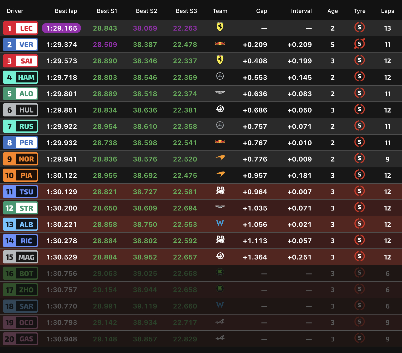Click the Tyre column header
Viewport: 402px width, 353px height.
click(359, 11)
